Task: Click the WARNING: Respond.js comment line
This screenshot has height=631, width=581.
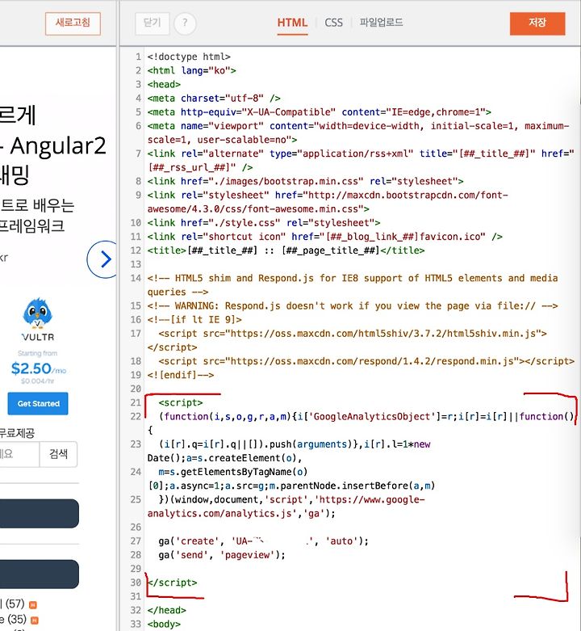Action: pos(353,306)
